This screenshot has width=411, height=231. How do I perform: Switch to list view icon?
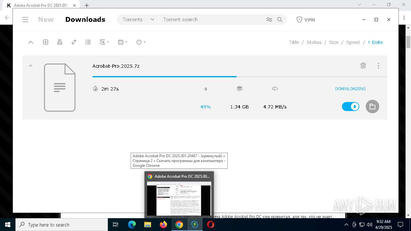pyautogui.click(x=88, y=42)
